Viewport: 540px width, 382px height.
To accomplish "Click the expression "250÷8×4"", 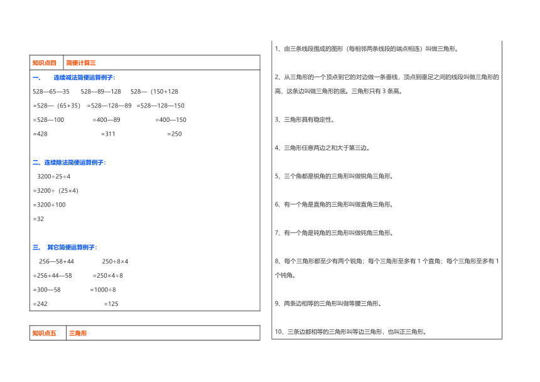I will tap(115, 261).
